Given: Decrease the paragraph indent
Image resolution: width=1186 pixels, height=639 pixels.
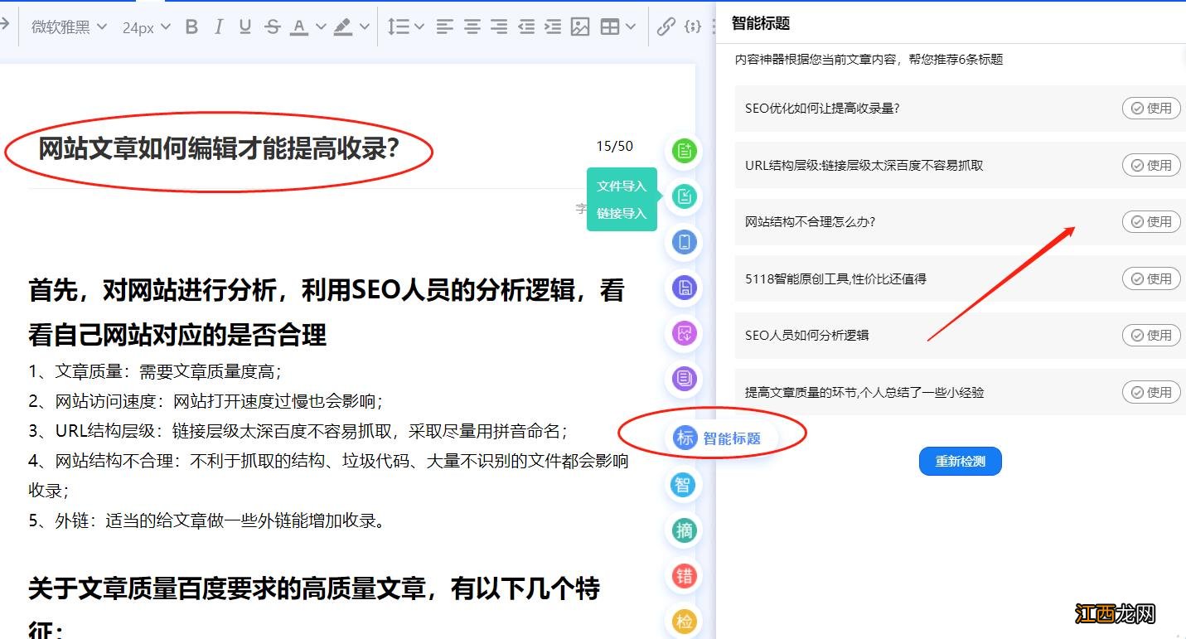Looking at the screenshot, I should coord(526,27).
